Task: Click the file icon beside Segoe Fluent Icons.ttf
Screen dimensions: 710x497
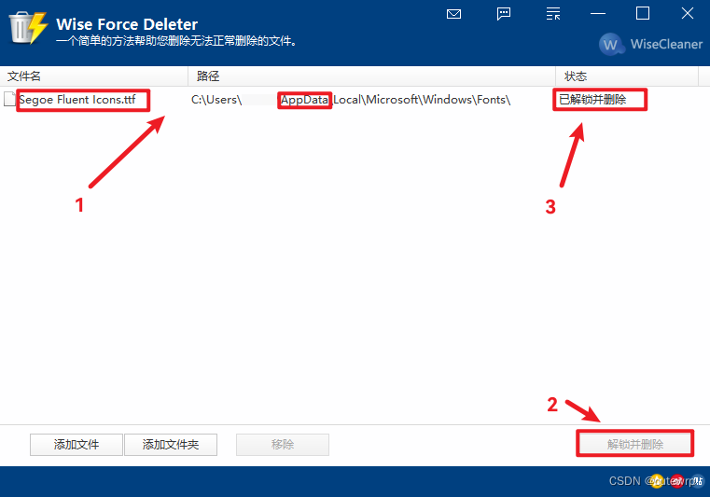Action: [x=9, y=99]
